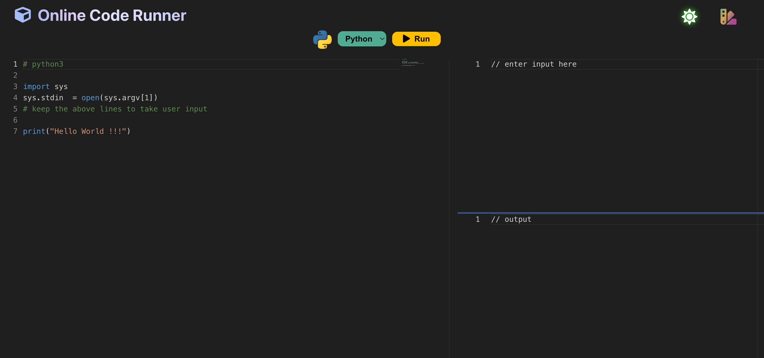Screen dimensions: 764x358
Task: Click the '# python3' comment line
Action: (x=43, y=64)
